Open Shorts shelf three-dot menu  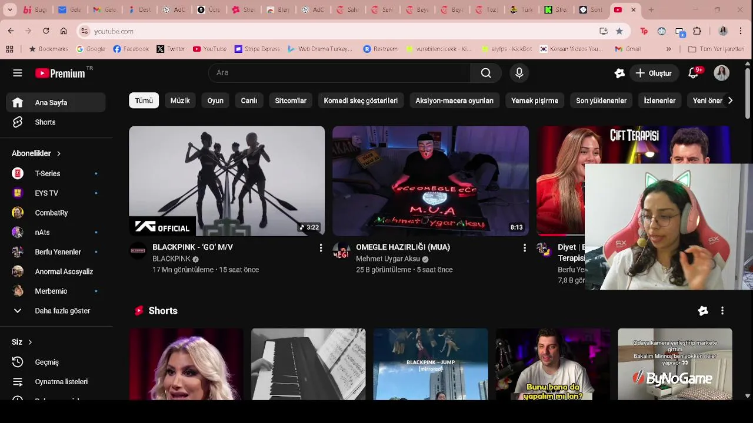pos(722,311)
